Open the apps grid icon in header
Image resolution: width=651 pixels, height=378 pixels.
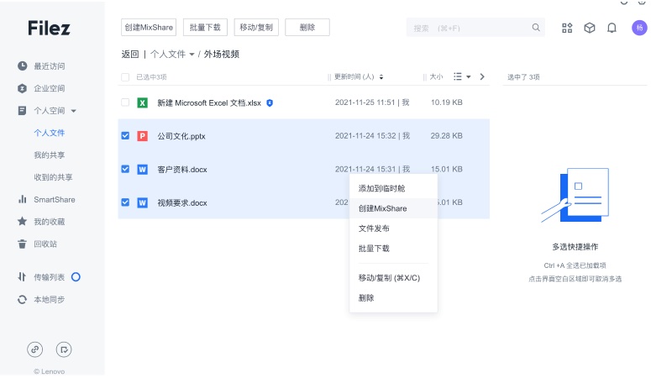tap(567, 28)
